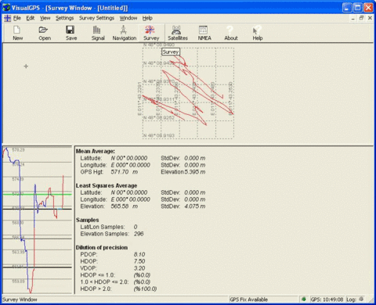This screenshot has width=376, height=305.
Task: Click the About toolbar icon
Action: (231, 33)
